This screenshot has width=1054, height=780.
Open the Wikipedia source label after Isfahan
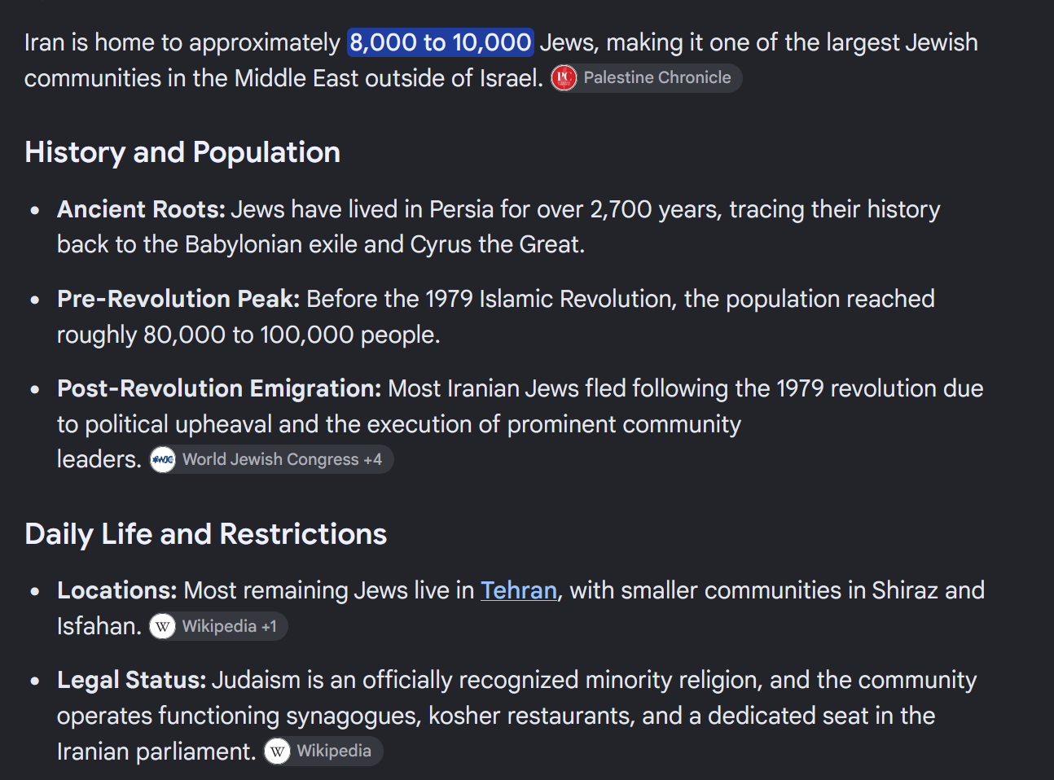(219, 626)
